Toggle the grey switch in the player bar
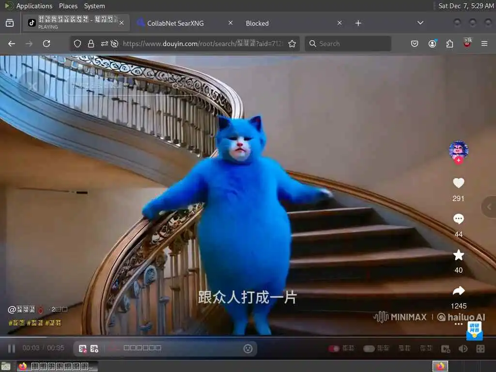The image size is (496, 372). click(369, 349)
